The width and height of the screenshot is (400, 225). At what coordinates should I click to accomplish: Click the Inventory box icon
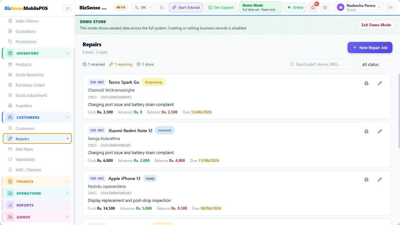click(10, 53)
